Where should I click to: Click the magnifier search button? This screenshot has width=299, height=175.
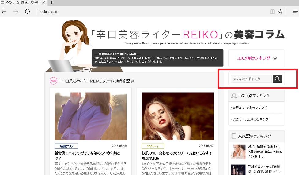tap(277, 79)
